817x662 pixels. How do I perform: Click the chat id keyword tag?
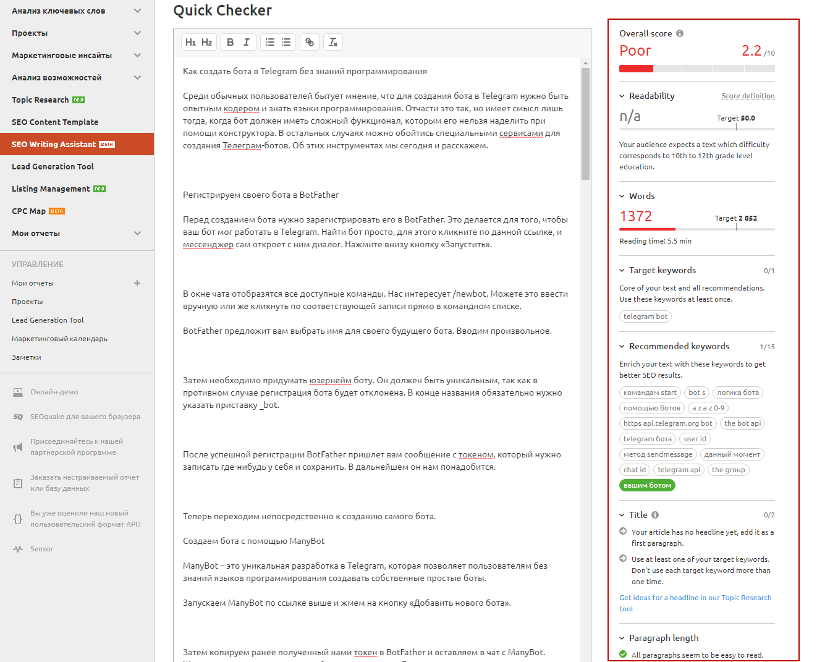[635, 470]
